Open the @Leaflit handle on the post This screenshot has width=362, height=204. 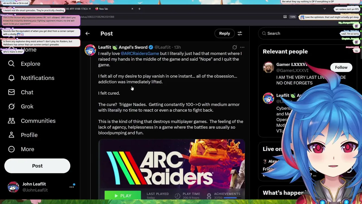(163, 47)
